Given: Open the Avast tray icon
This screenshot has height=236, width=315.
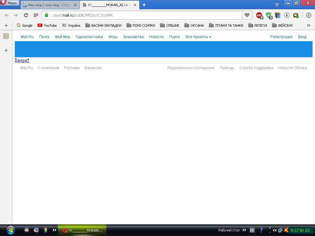Looking at the screenshot, I should tap(286, 230).
